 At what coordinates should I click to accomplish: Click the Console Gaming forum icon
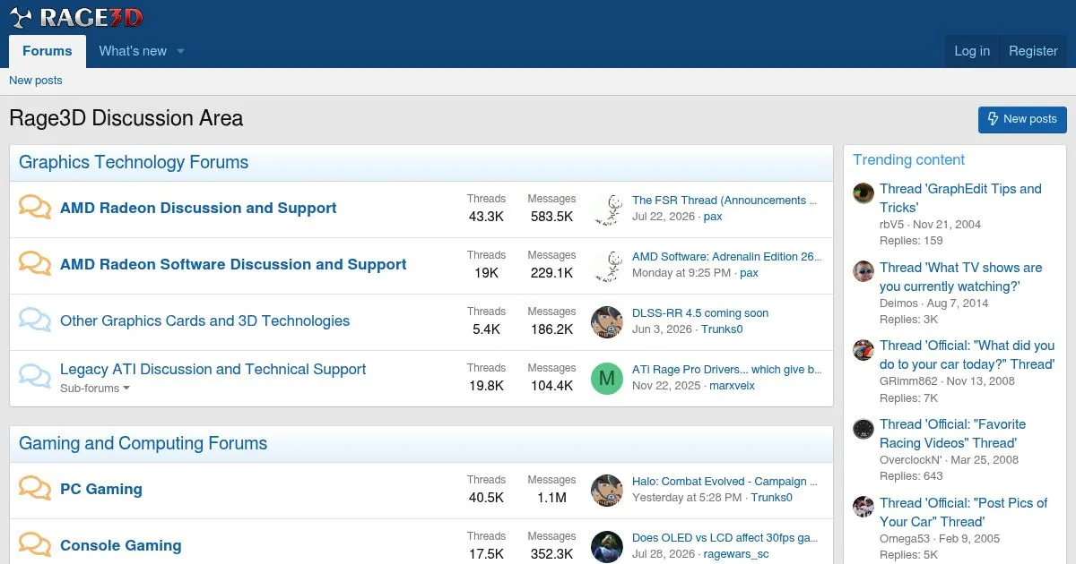35,545
